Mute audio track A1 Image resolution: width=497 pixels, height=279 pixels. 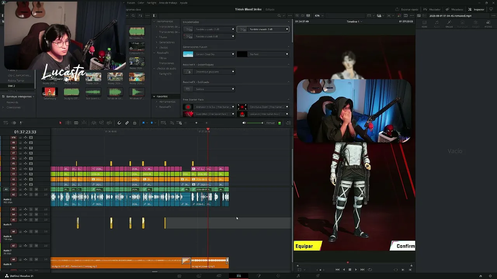(x=36, y=189)
